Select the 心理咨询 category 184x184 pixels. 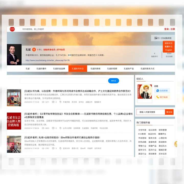click(x=163, y=138)
